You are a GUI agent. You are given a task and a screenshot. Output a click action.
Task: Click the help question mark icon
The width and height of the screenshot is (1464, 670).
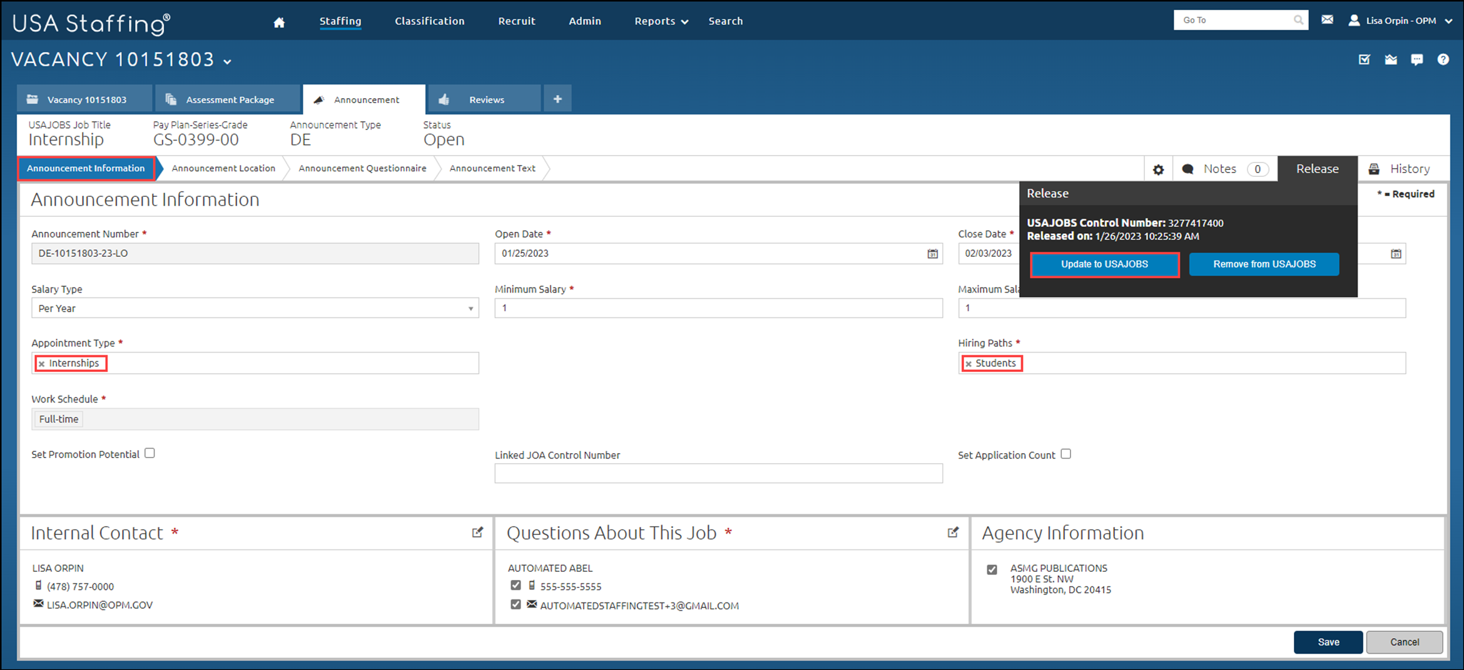1443,59
